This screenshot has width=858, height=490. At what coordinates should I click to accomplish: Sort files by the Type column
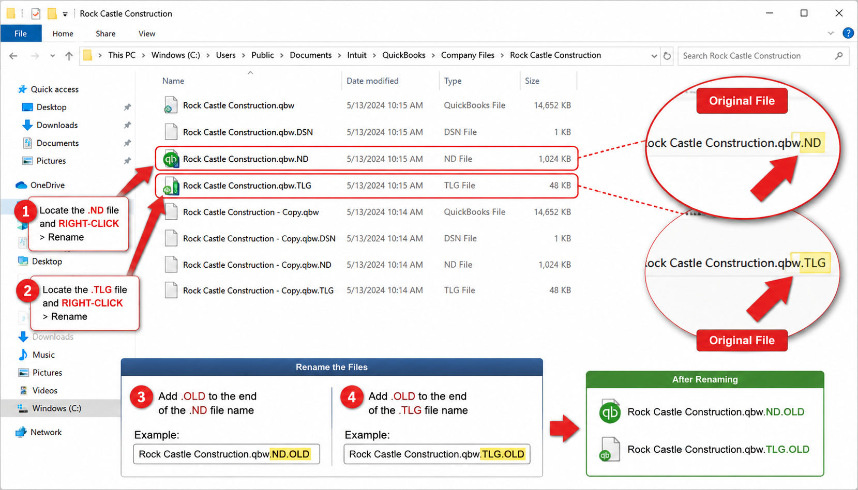pyautogui.click(x=453, y=81)
